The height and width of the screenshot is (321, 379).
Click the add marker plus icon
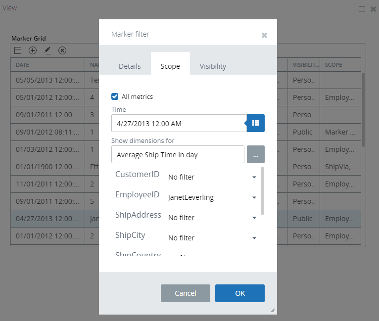pyautogui.click(x=33, y=50)
